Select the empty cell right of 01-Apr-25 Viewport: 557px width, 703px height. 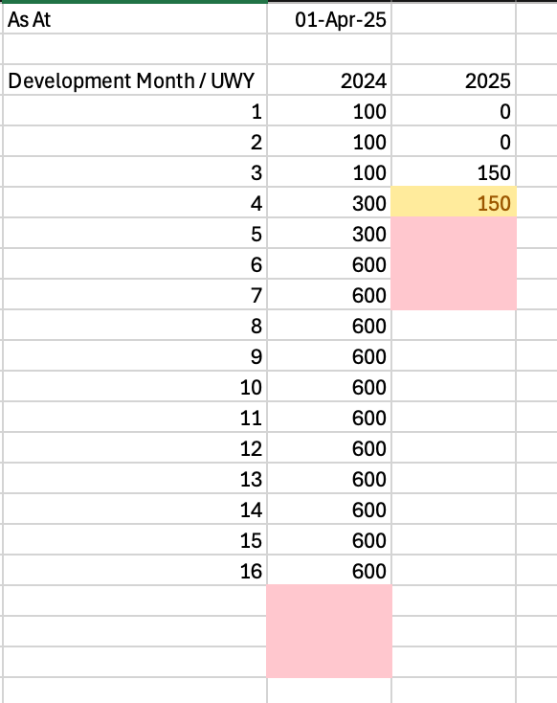[x=454, y=19]
